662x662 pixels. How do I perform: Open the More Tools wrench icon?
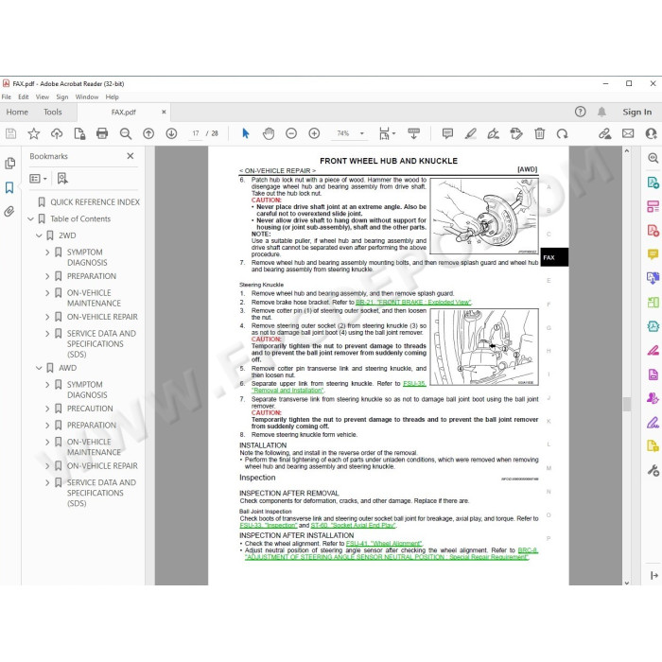click(x=653, y=470)
